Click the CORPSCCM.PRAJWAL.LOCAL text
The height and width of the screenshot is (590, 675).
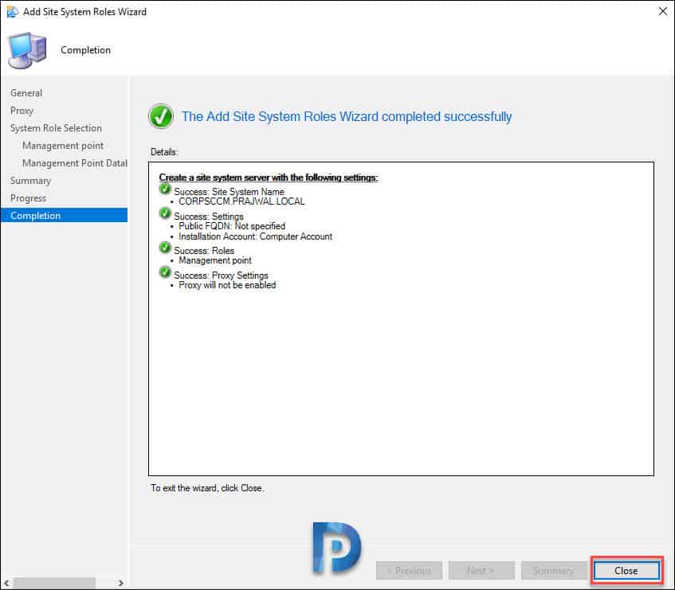(x=241, y=201)
